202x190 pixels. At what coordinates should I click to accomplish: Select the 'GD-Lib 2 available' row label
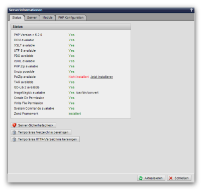[27, 87]
